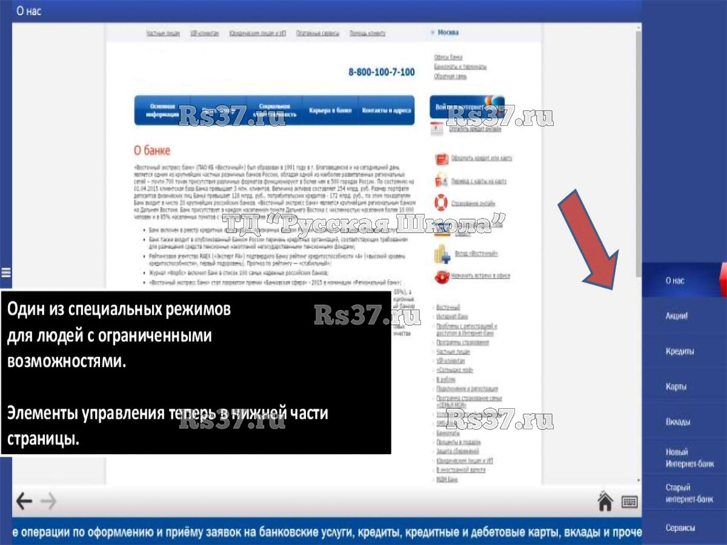
Task: Open the home page via house icon
Action: coord(605,501)
